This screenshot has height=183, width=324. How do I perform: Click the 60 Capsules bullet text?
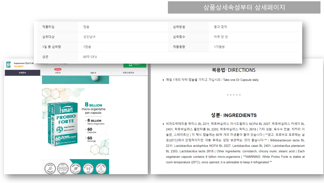(92, 130)
